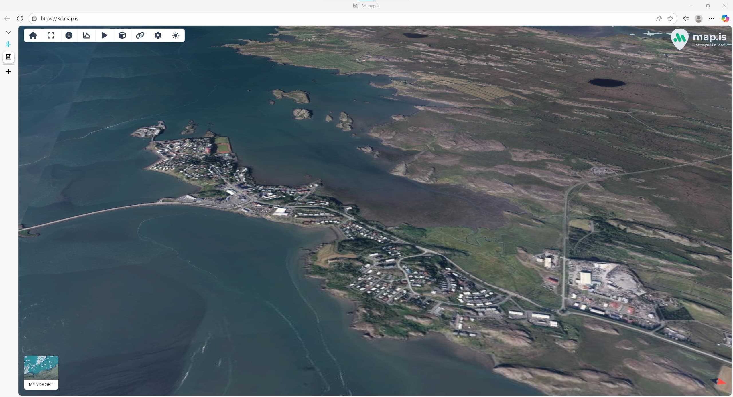733x397 pixels.
Task: Open the elevation profile chart tool
Action: (x=86, y=35)
